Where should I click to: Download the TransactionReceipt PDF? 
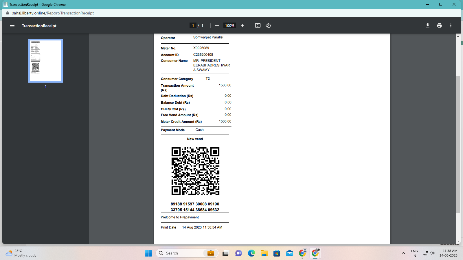pyautogui.click(x=428, y=25)
